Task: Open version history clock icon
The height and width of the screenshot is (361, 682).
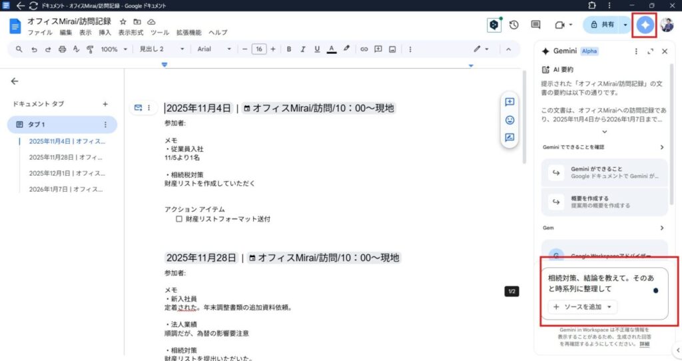Action: pyautogui.click(x=514, y=25)
